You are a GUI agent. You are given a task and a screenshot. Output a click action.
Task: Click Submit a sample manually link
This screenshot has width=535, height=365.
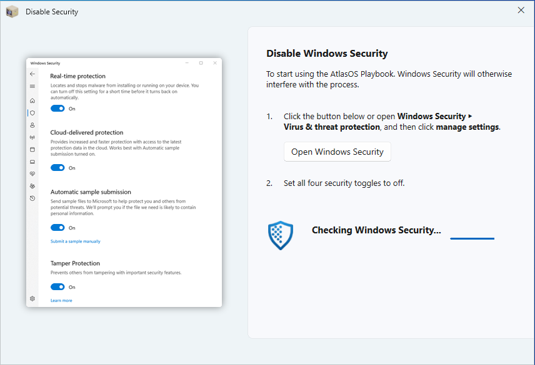point(75,241)
